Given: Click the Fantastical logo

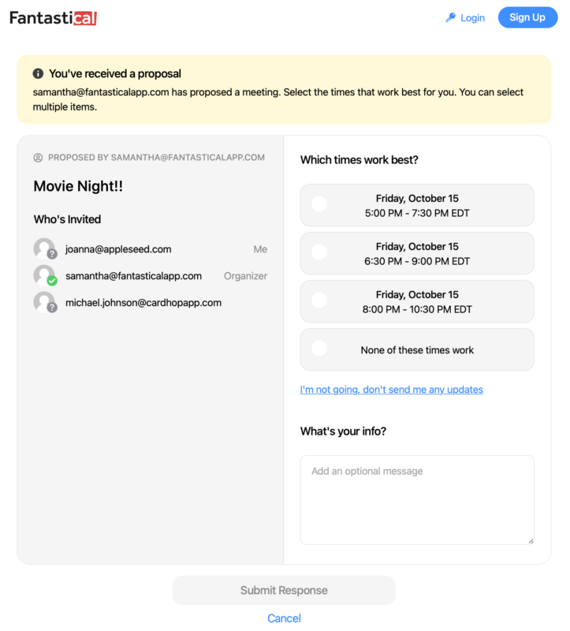Looking at the screenshot, I should pyautogui.click(x=53, y=18).
